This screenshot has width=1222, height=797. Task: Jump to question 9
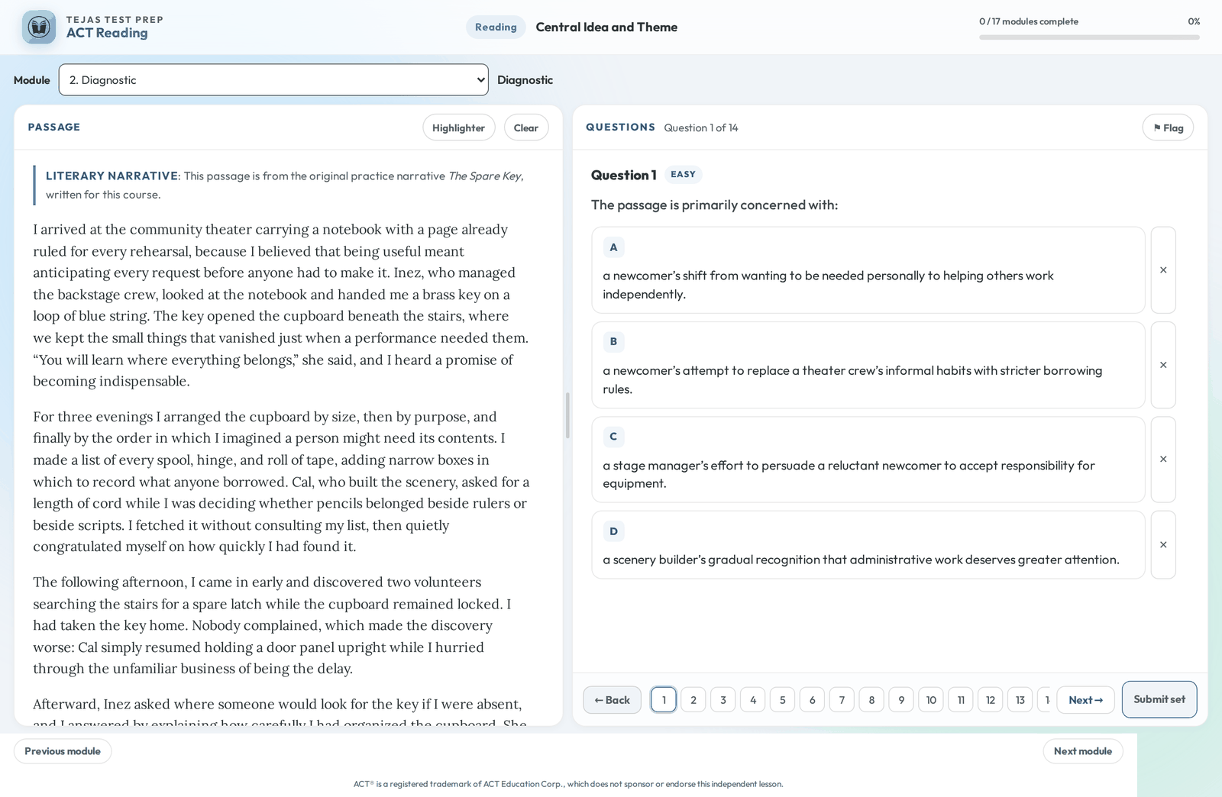pos(901,700)
